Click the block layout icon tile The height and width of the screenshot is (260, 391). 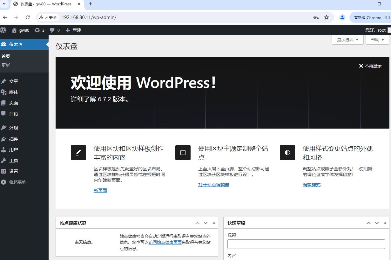183,153
